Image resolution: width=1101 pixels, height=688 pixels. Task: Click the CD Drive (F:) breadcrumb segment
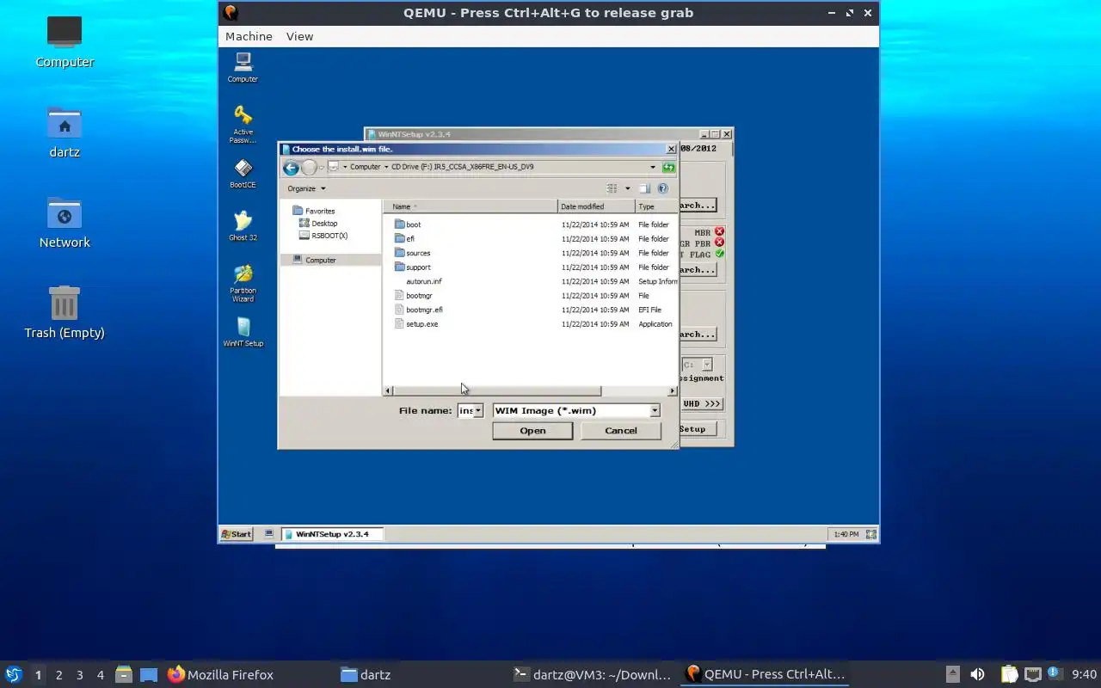462,167
